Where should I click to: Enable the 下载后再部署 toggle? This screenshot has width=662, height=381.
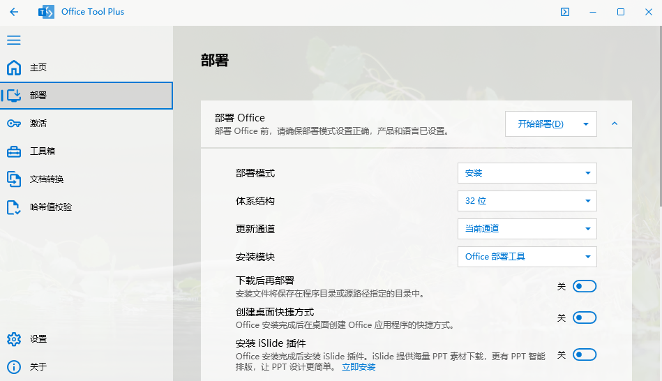585,286
